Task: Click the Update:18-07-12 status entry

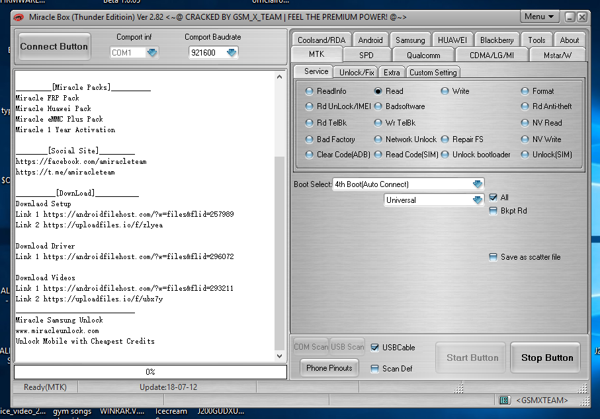Action: coord(168,387)
